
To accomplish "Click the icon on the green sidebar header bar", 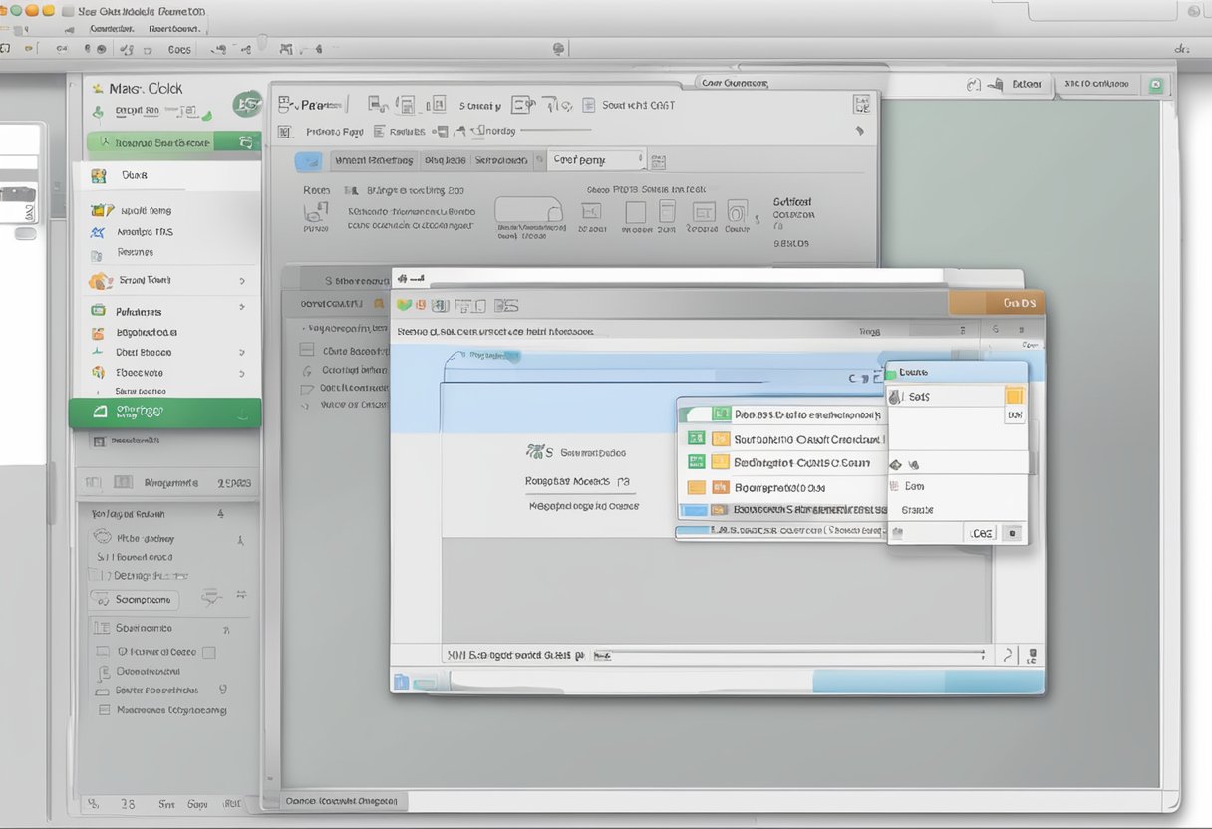I will (x=245, y=142).
